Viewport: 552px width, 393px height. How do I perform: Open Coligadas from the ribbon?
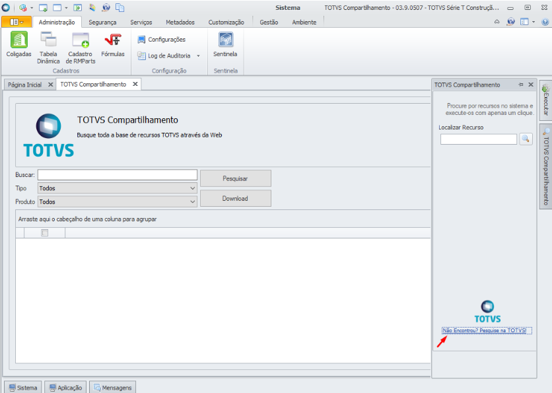click(18, 44)
